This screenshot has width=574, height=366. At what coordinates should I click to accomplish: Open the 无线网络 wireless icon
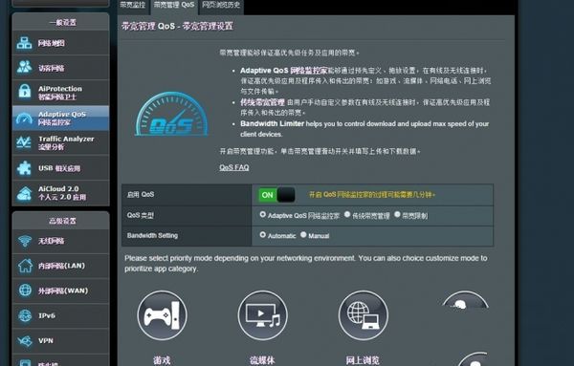[25, 241]
